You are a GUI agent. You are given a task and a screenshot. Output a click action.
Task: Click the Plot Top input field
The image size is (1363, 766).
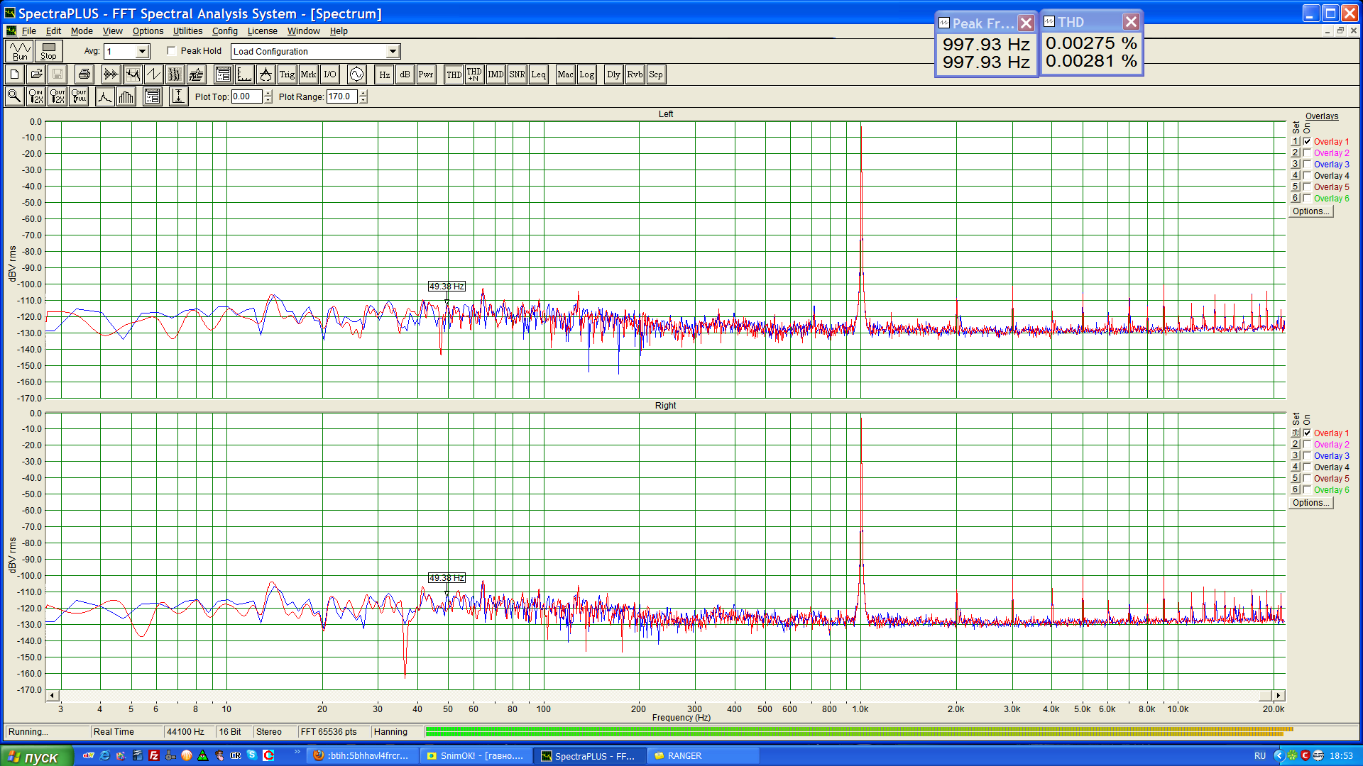point(246,97)
